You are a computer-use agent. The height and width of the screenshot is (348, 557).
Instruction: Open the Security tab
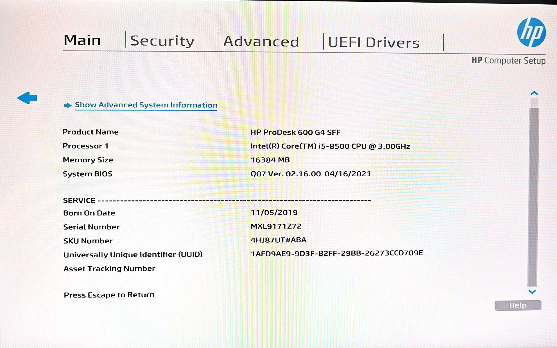click(162, 41)
